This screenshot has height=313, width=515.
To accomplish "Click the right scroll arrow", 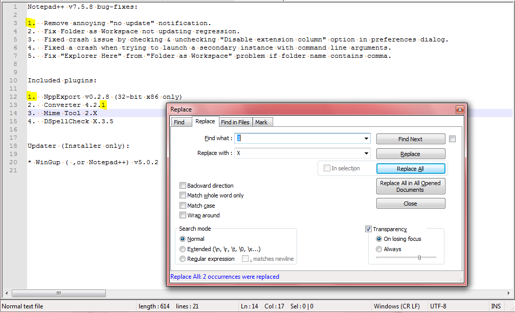I will [508, 293].
